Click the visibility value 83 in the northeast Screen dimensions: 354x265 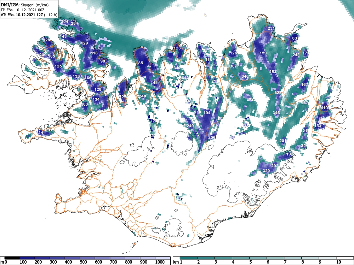(295, 38)
